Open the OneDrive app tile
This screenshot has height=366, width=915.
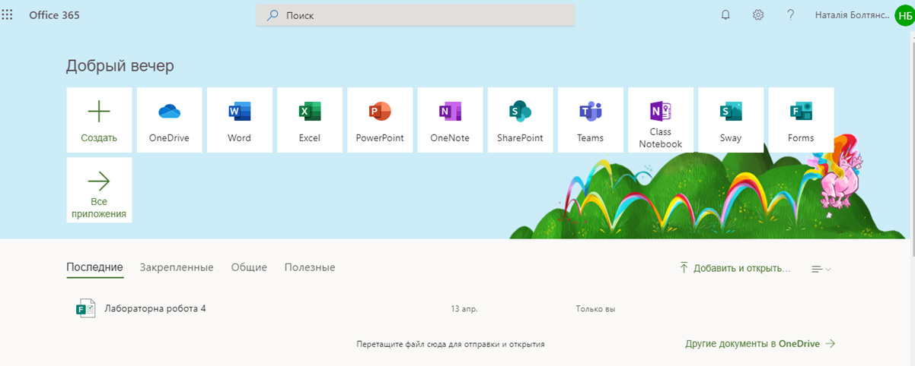pyautogui.click(x=169, y=120)
